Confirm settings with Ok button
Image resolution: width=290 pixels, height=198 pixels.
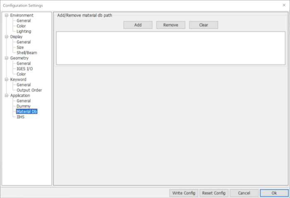pos(274,193)
